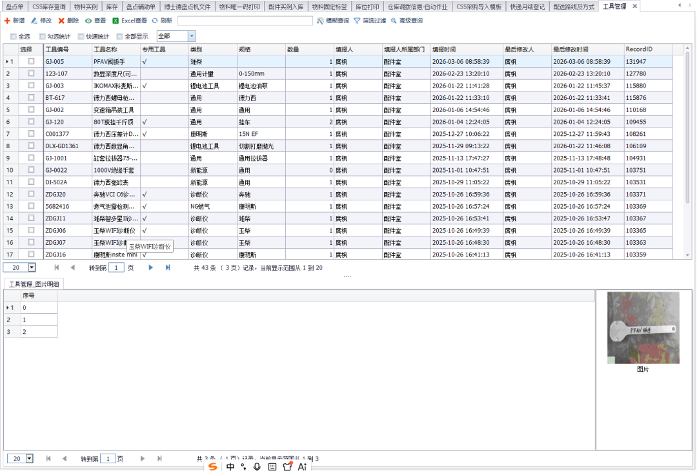Open Excel查看 with the green Excel icon
The width and height of the screenshot is (697, 471).
[116, 21]
